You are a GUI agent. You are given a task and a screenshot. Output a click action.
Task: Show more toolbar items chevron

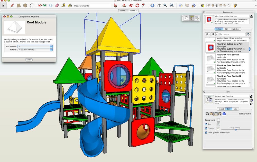255,6
